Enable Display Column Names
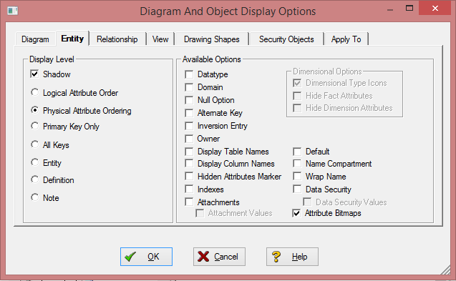Image resolution: width=456 pixels, height=281 pixels. coord(189,164)
